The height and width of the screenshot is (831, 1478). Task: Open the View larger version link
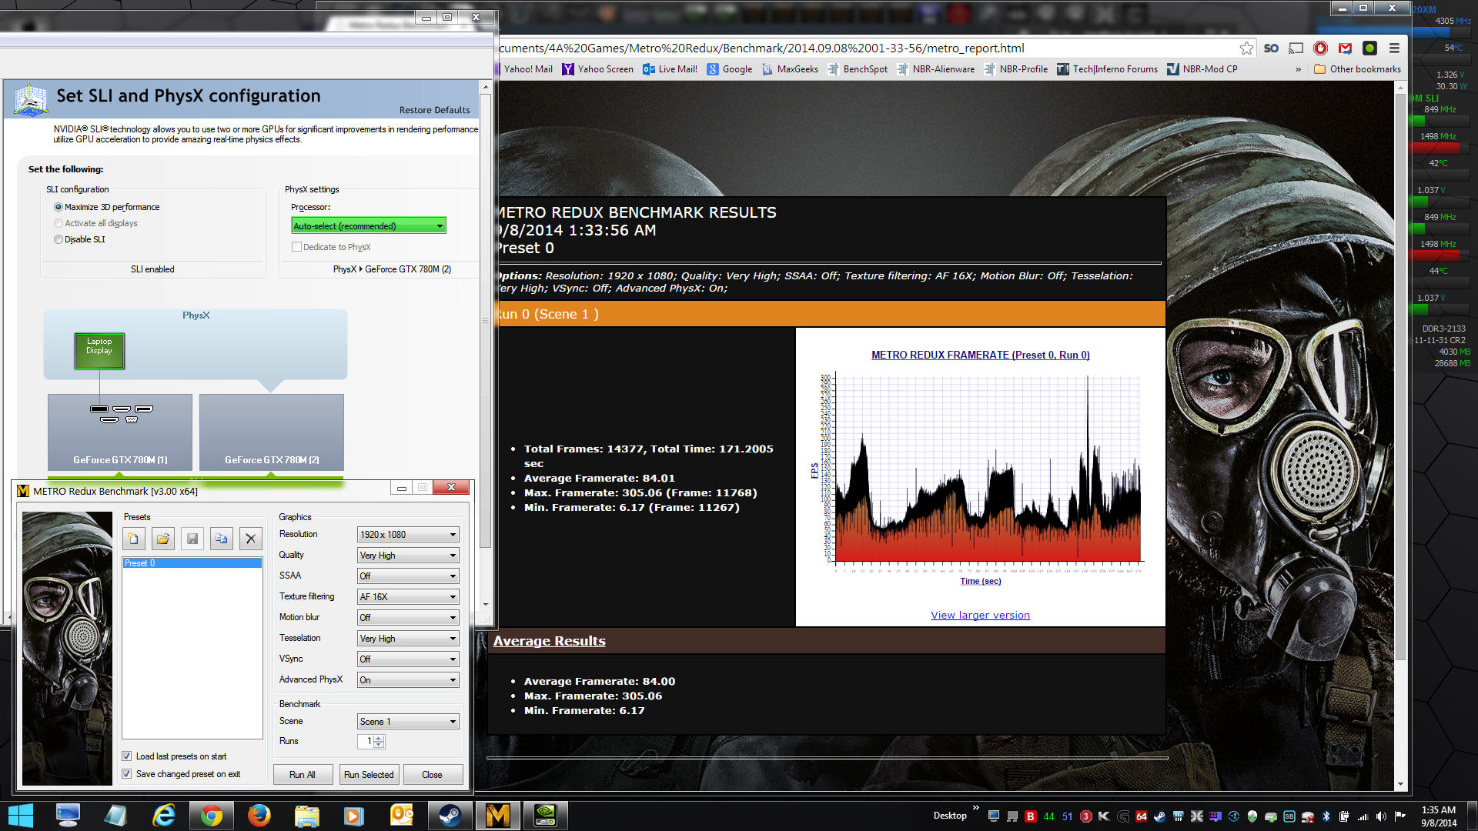click(980, 616)
